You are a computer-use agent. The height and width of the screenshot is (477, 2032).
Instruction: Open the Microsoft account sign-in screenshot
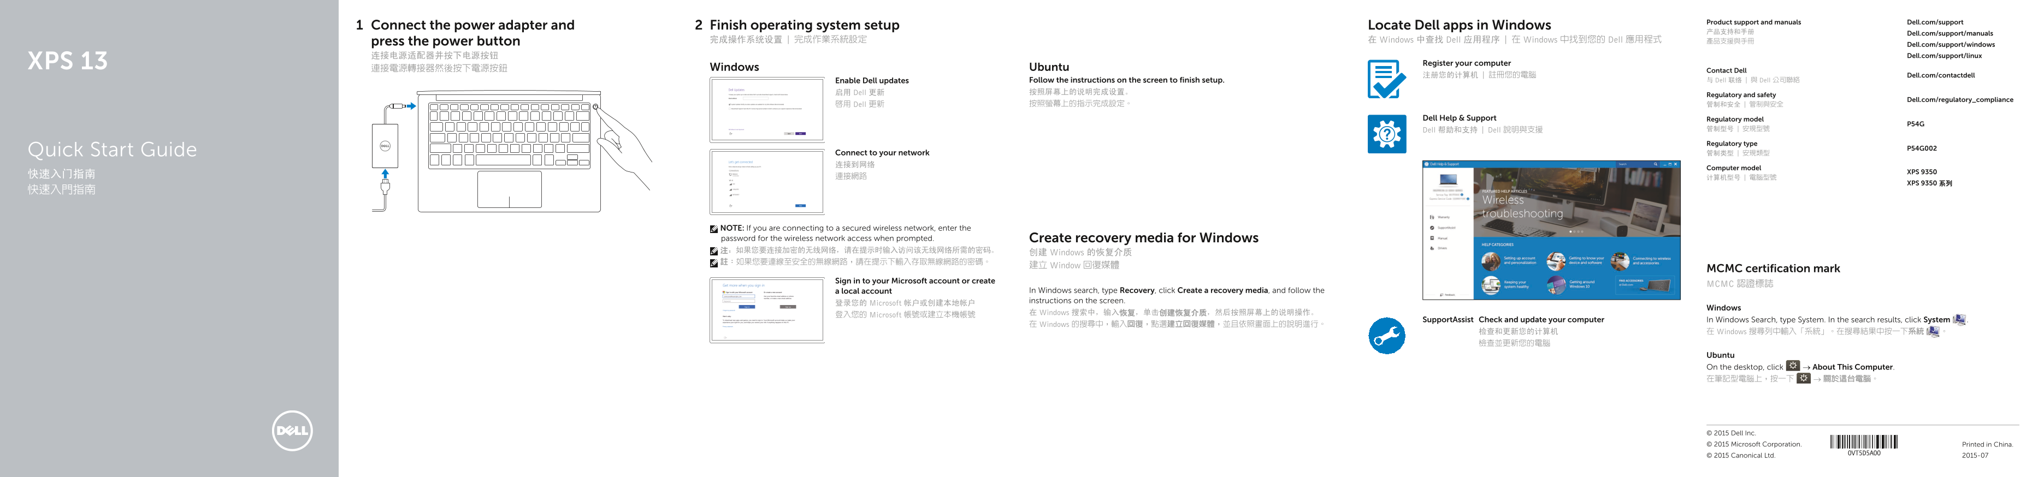(767, 310)
